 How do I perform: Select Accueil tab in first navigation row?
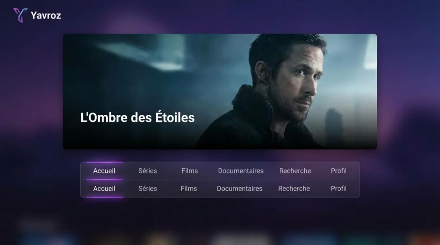(104, 171)
